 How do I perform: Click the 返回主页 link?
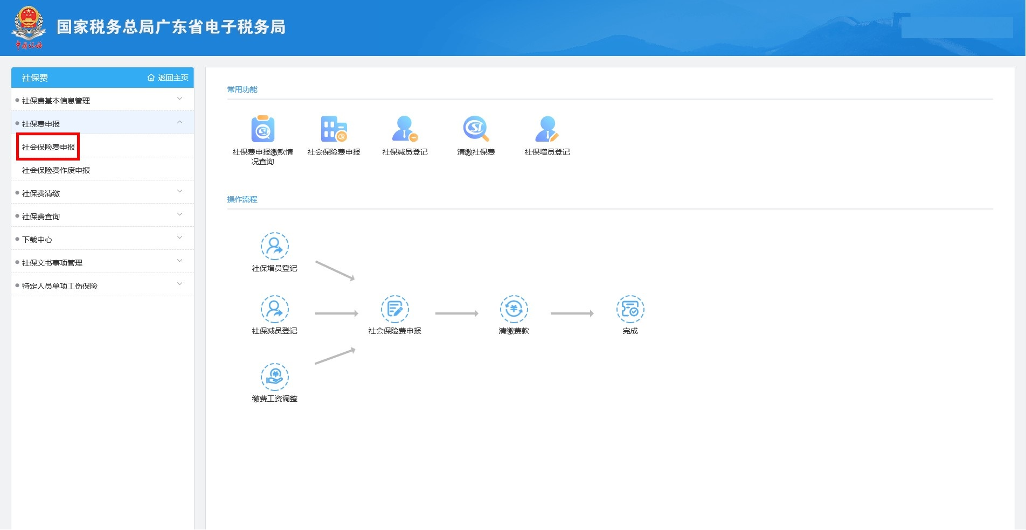[168, 78]
